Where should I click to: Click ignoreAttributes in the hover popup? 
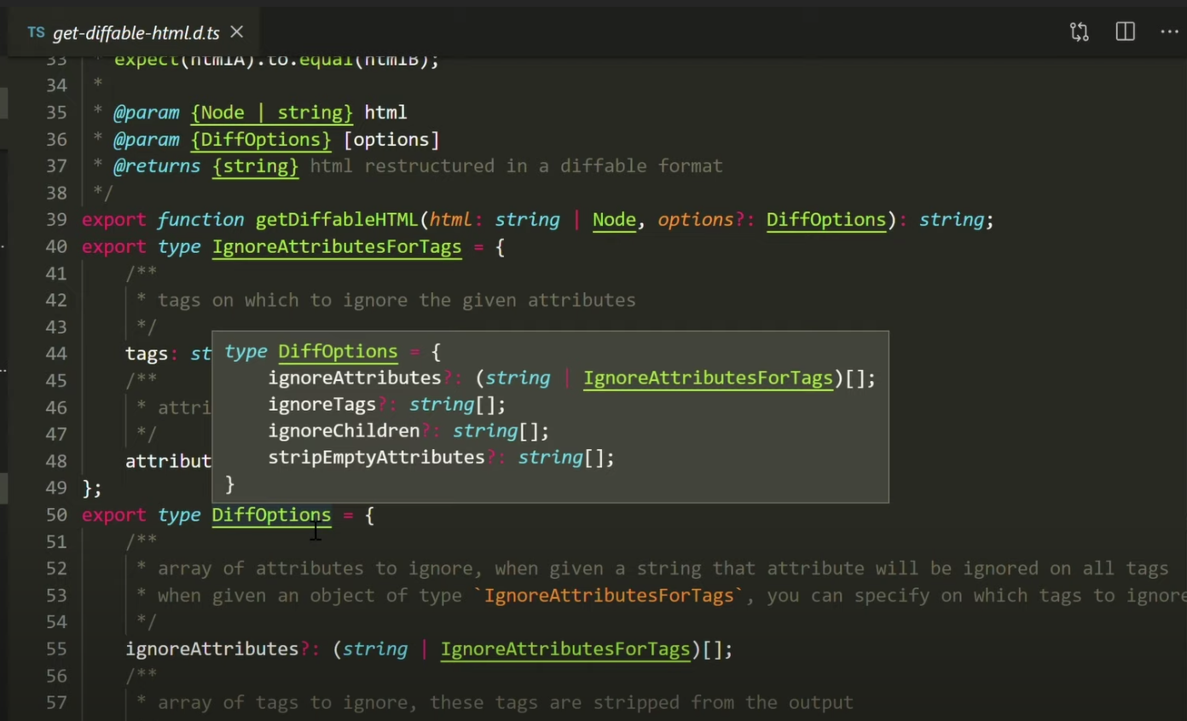[x=355, y=378]
